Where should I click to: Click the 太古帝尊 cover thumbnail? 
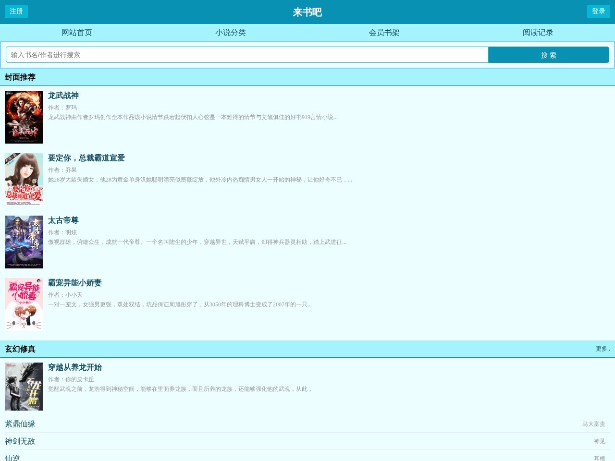(24, 242)
